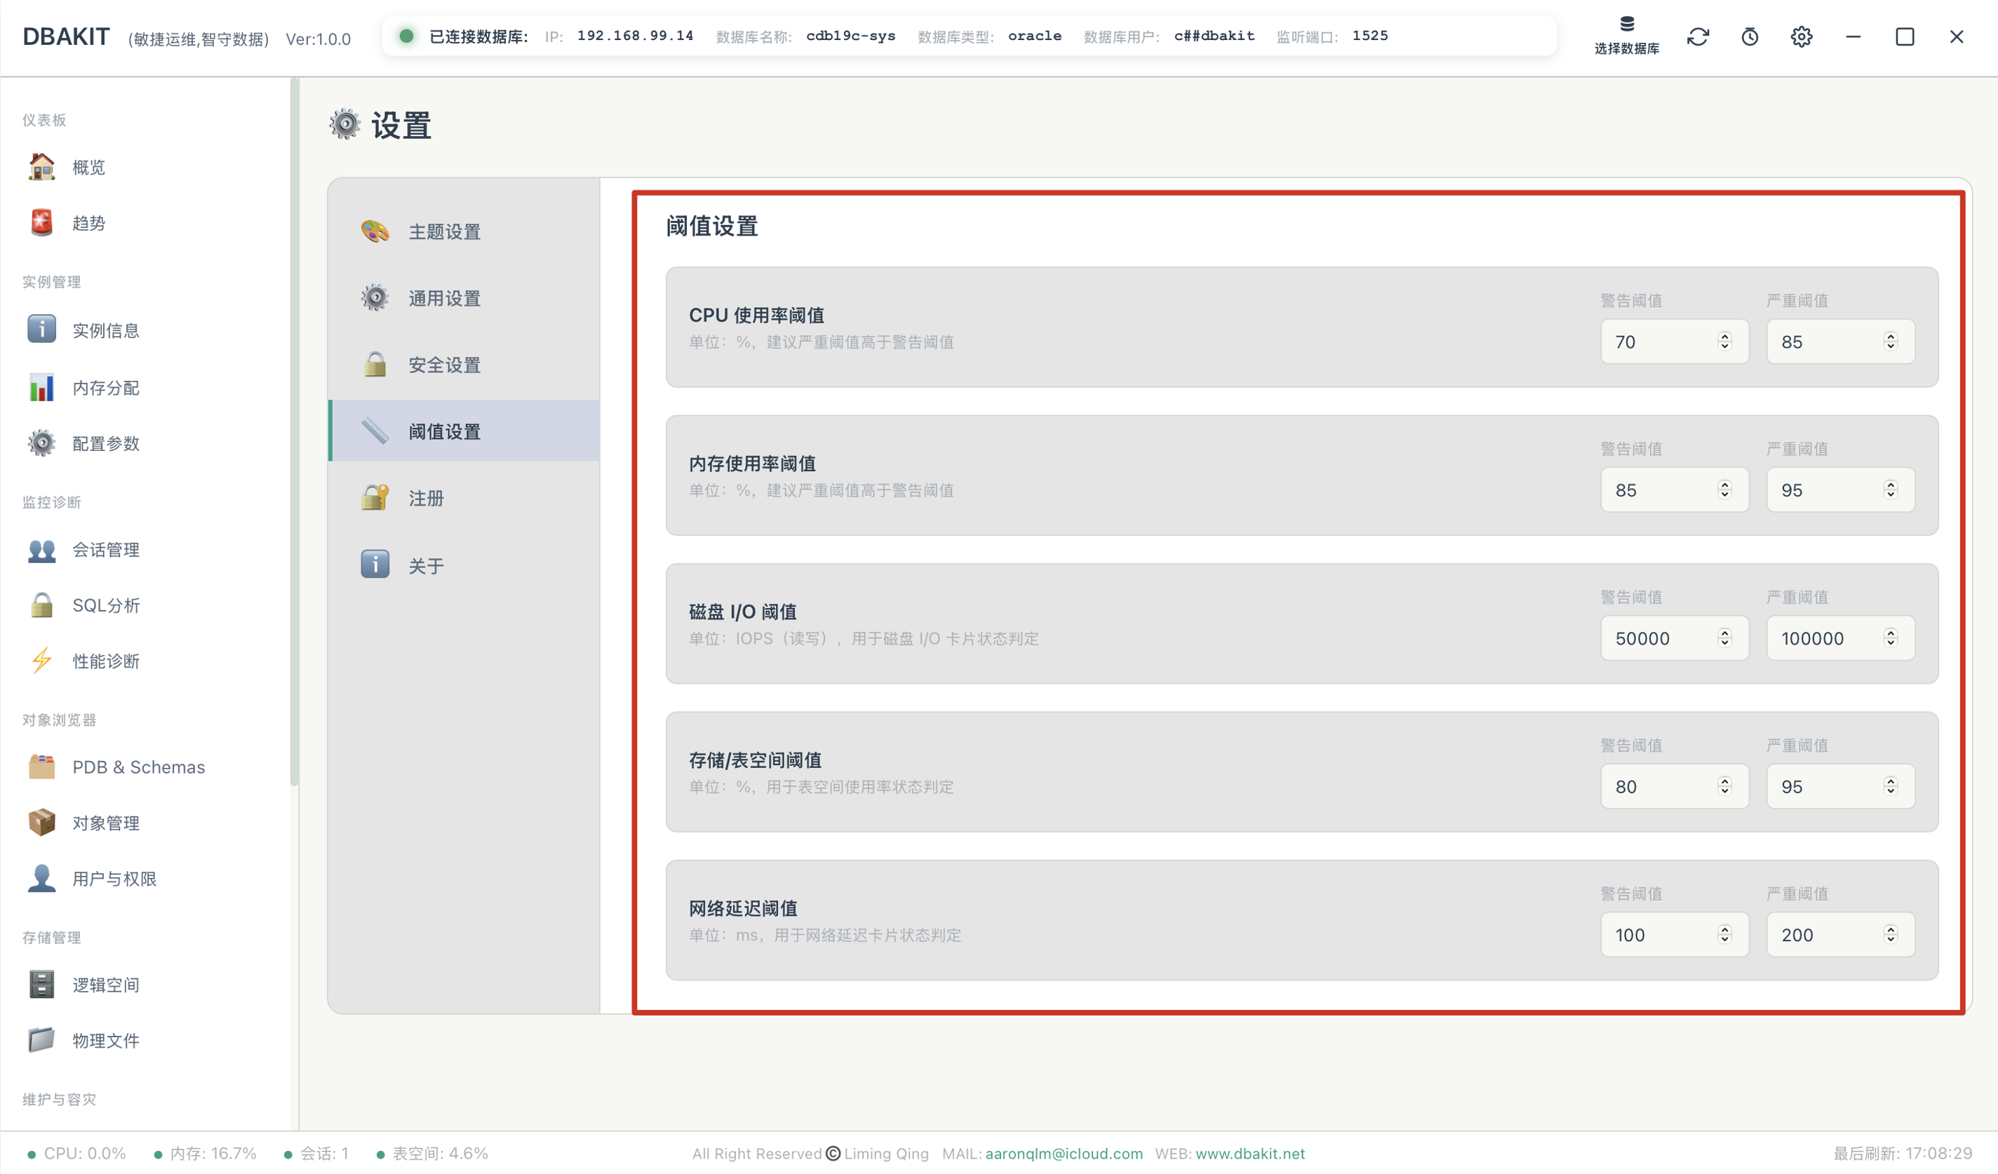Focus CPU warning threshold field showing 70
This screenshot has height=1174, width=1998.
pyautogui.click(x=1675, y=342)
